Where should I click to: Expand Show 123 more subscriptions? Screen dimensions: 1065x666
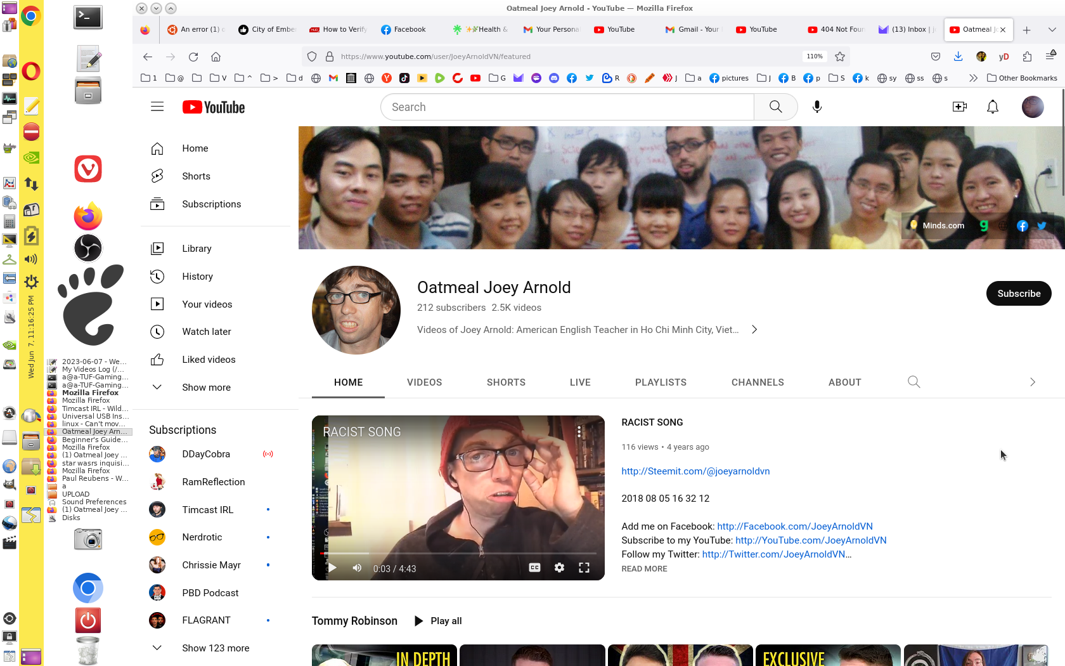tap(216, 648)
